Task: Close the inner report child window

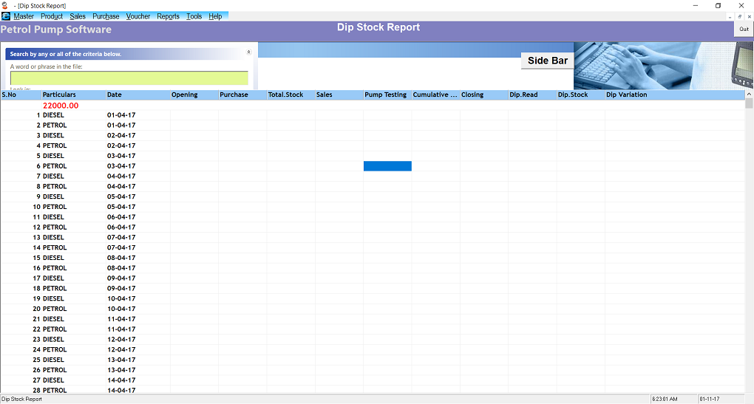Action: pos(748,16)
